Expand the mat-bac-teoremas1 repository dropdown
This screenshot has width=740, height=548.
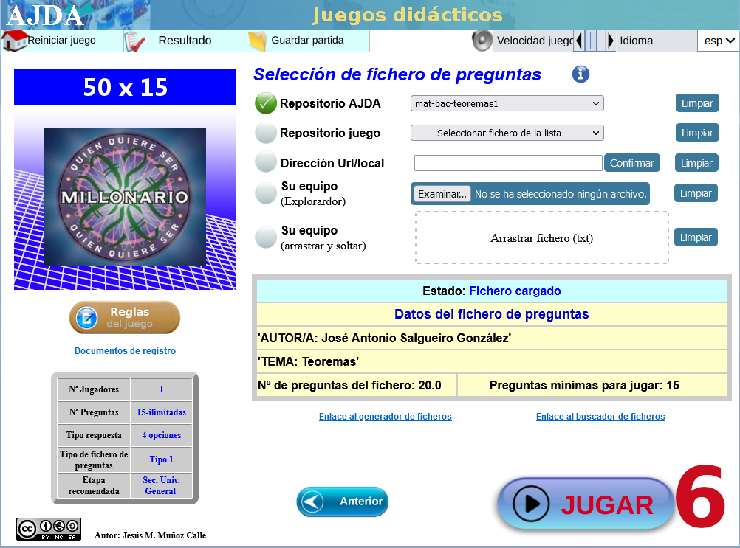pyautogui.click(x=507, y=104)
